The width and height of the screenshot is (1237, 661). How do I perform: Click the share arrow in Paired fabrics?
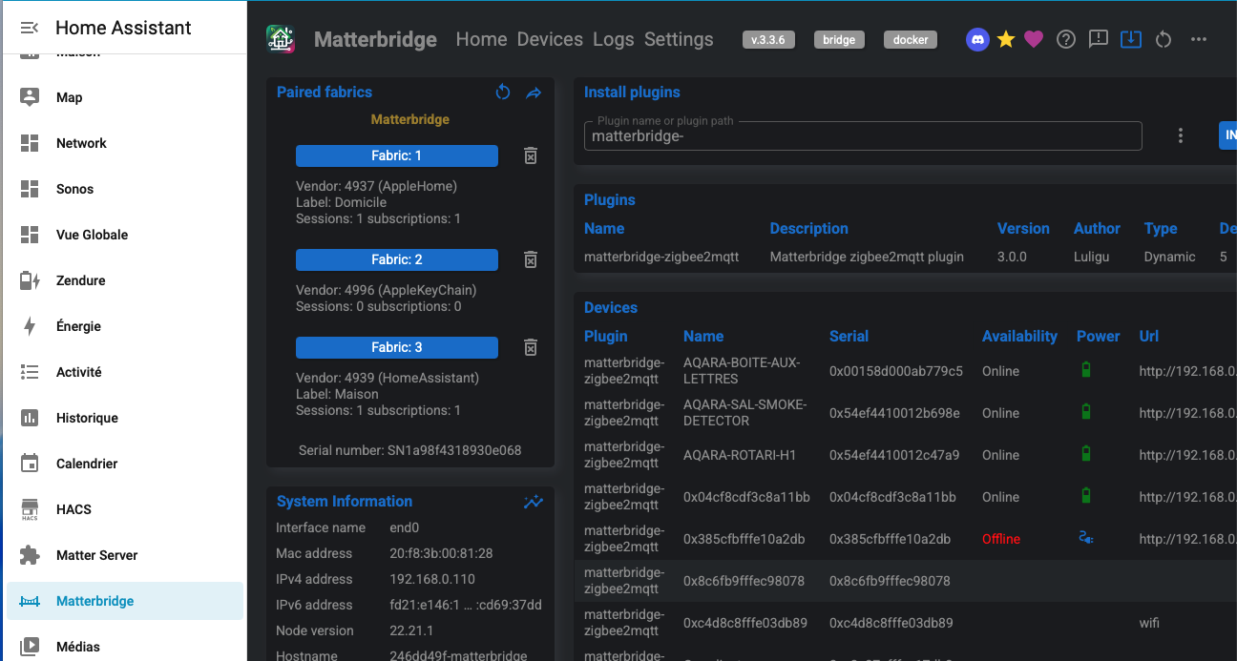coord(534,93)
